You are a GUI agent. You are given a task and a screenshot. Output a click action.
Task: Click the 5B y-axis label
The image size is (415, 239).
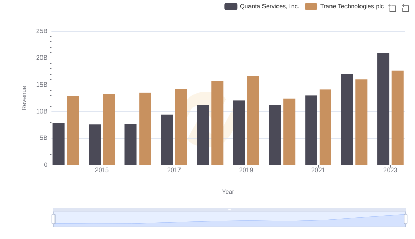point(44,138)
